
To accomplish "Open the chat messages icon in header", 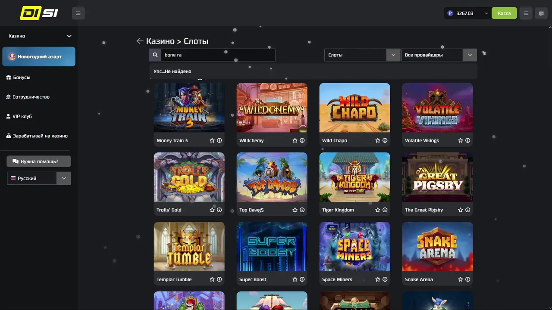I will pyautogui.click(x=541, y=13).
